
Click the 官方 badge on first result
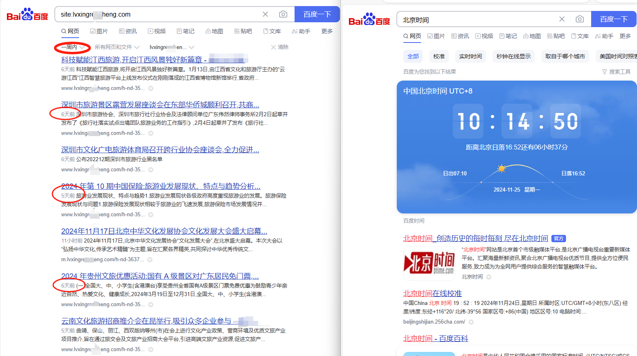pyautogui.click(x=559, y=239)
